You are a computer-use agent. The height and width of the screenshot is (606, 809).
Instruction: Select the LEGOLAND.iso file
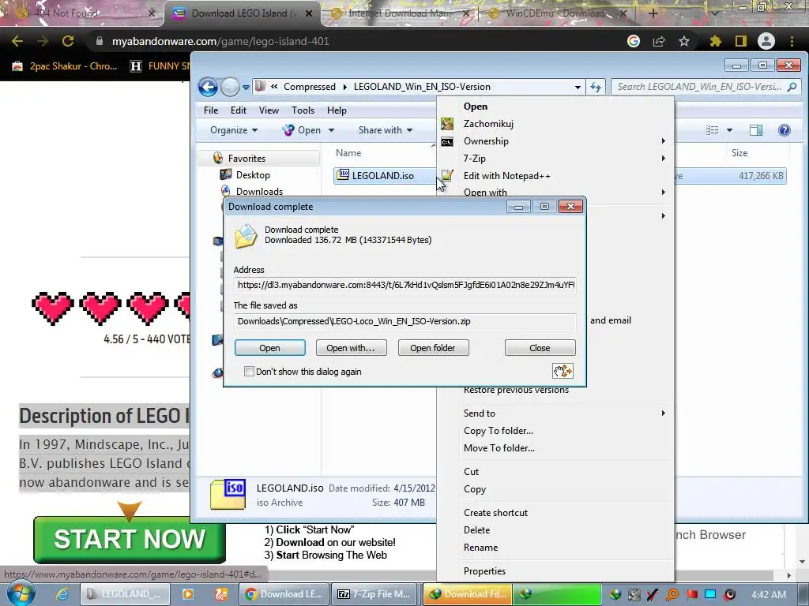point(383,176)
